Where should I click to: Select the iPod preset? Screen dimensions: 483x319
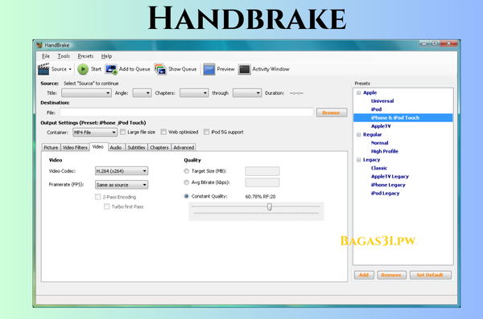[x=376, y=109]
